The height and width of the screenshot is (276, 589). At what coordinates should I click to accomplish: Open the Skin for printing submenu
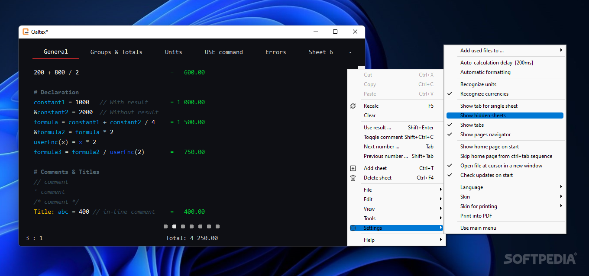tap(505, 206)
